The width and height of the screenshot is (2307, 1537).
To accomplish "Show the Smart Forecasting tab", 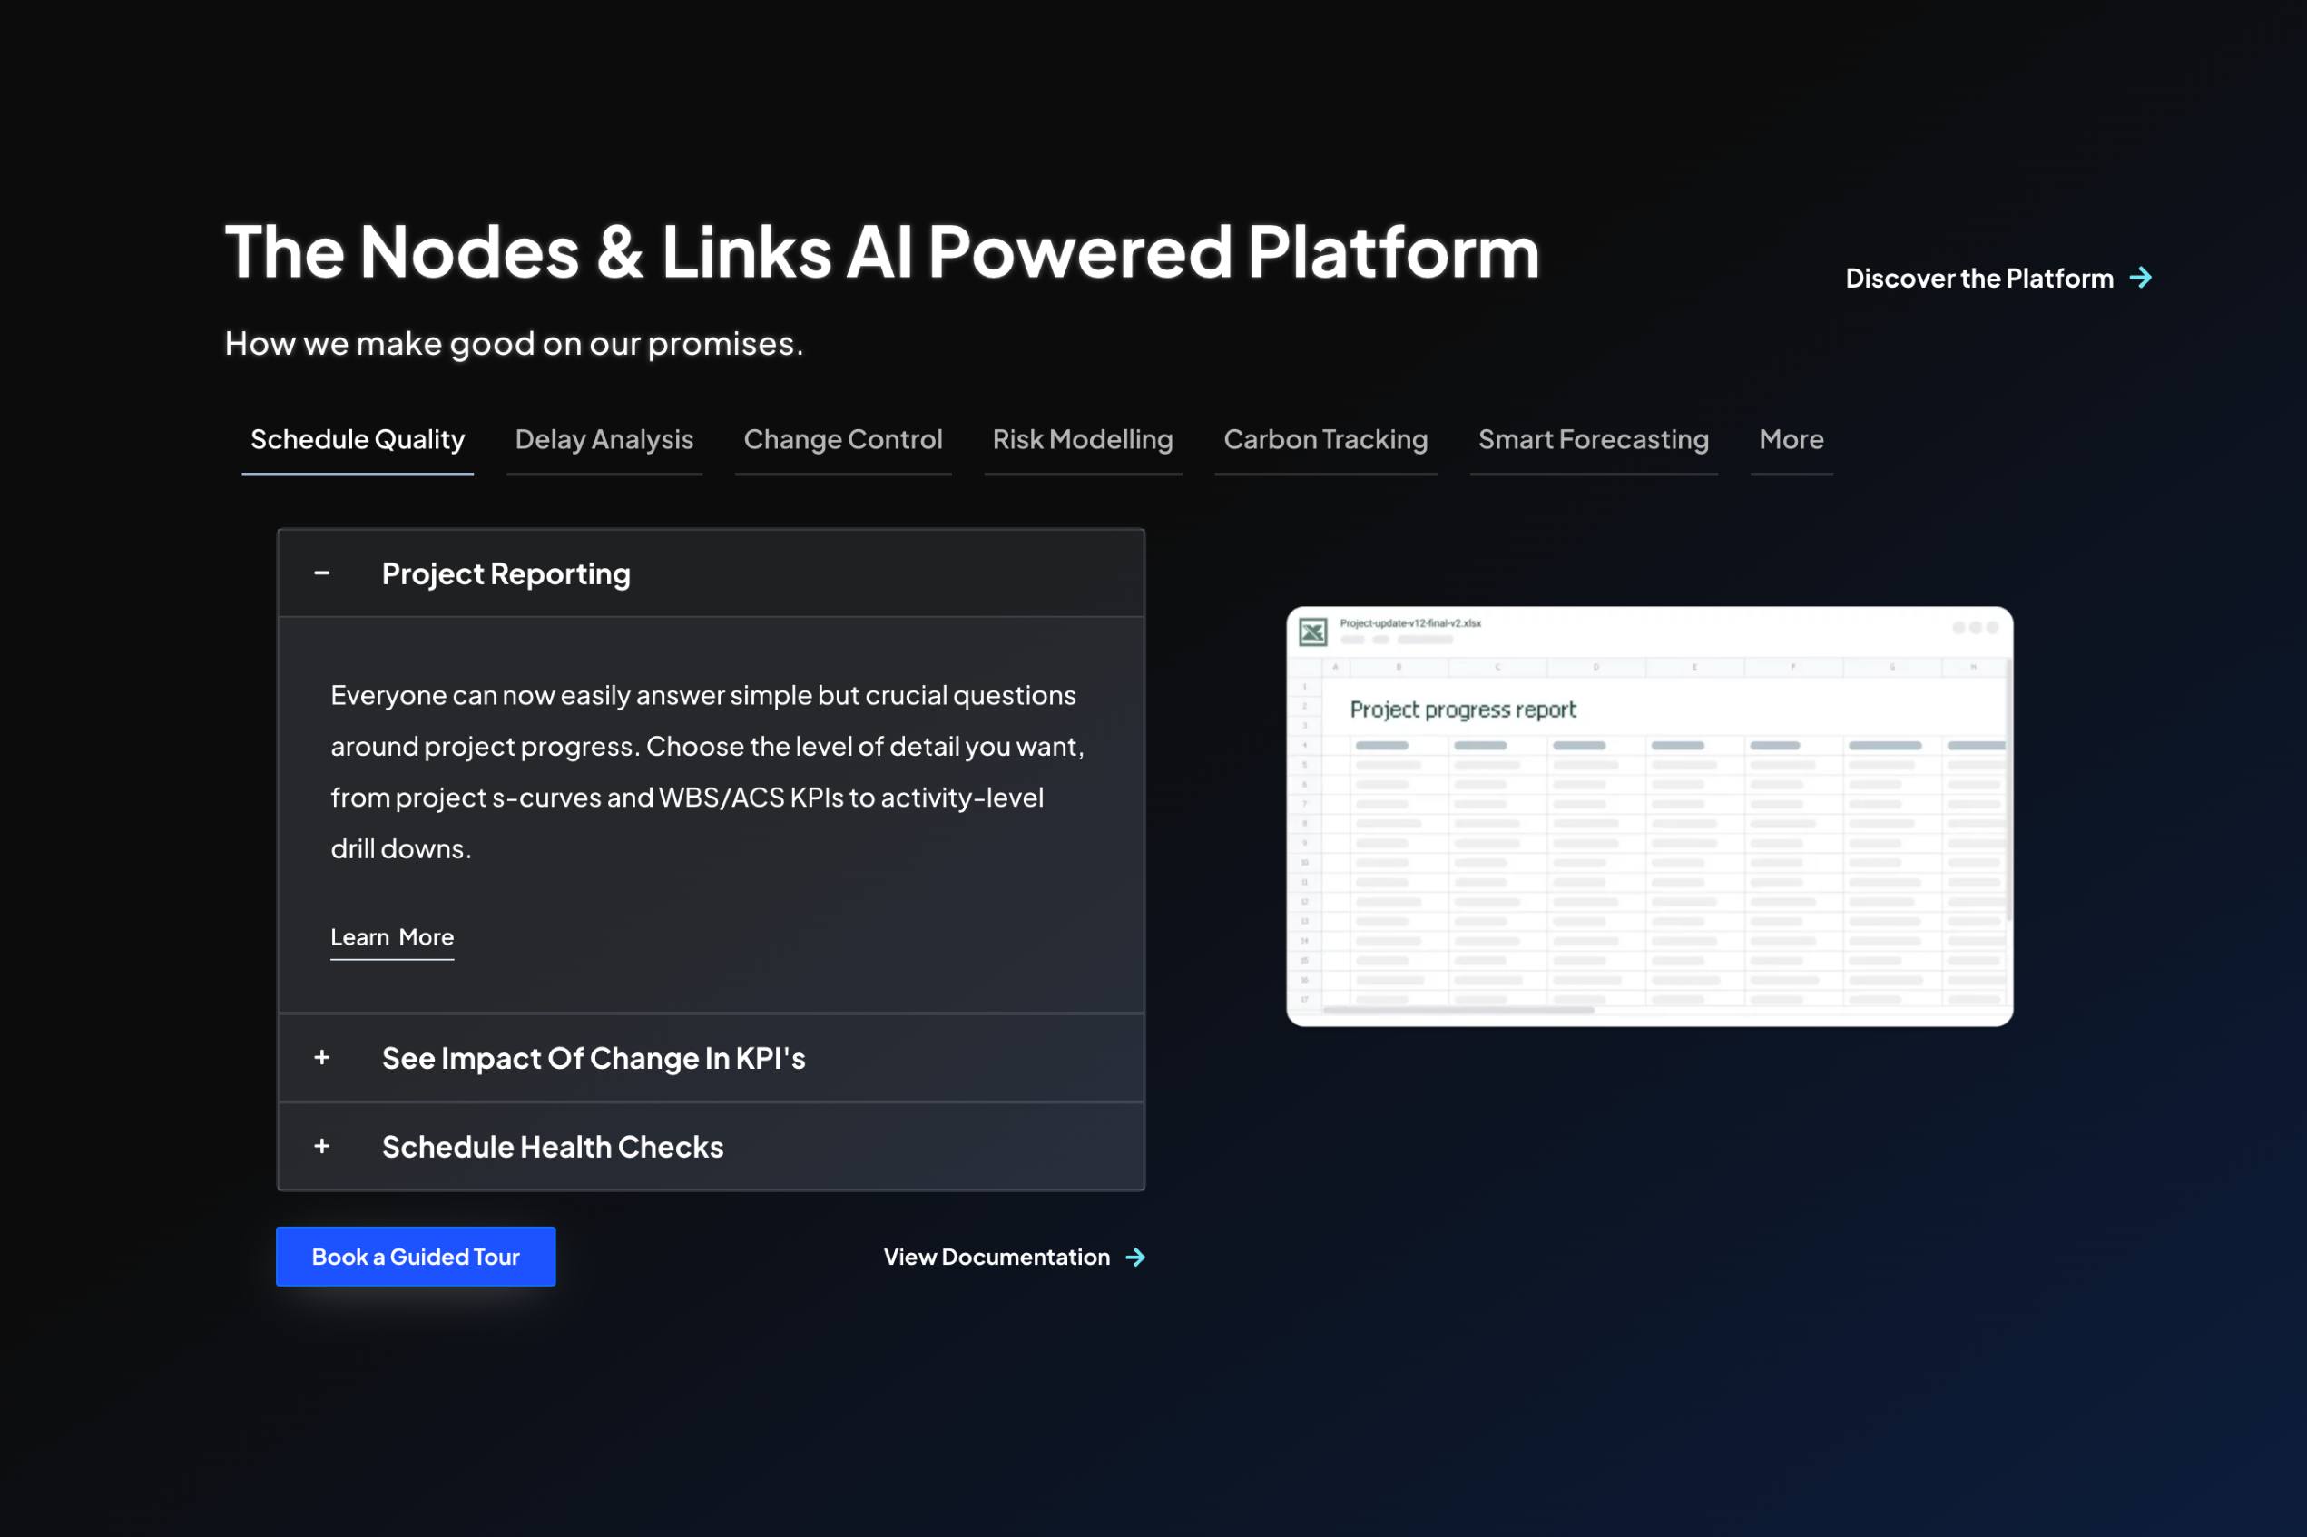I will tap(1594, 440).
